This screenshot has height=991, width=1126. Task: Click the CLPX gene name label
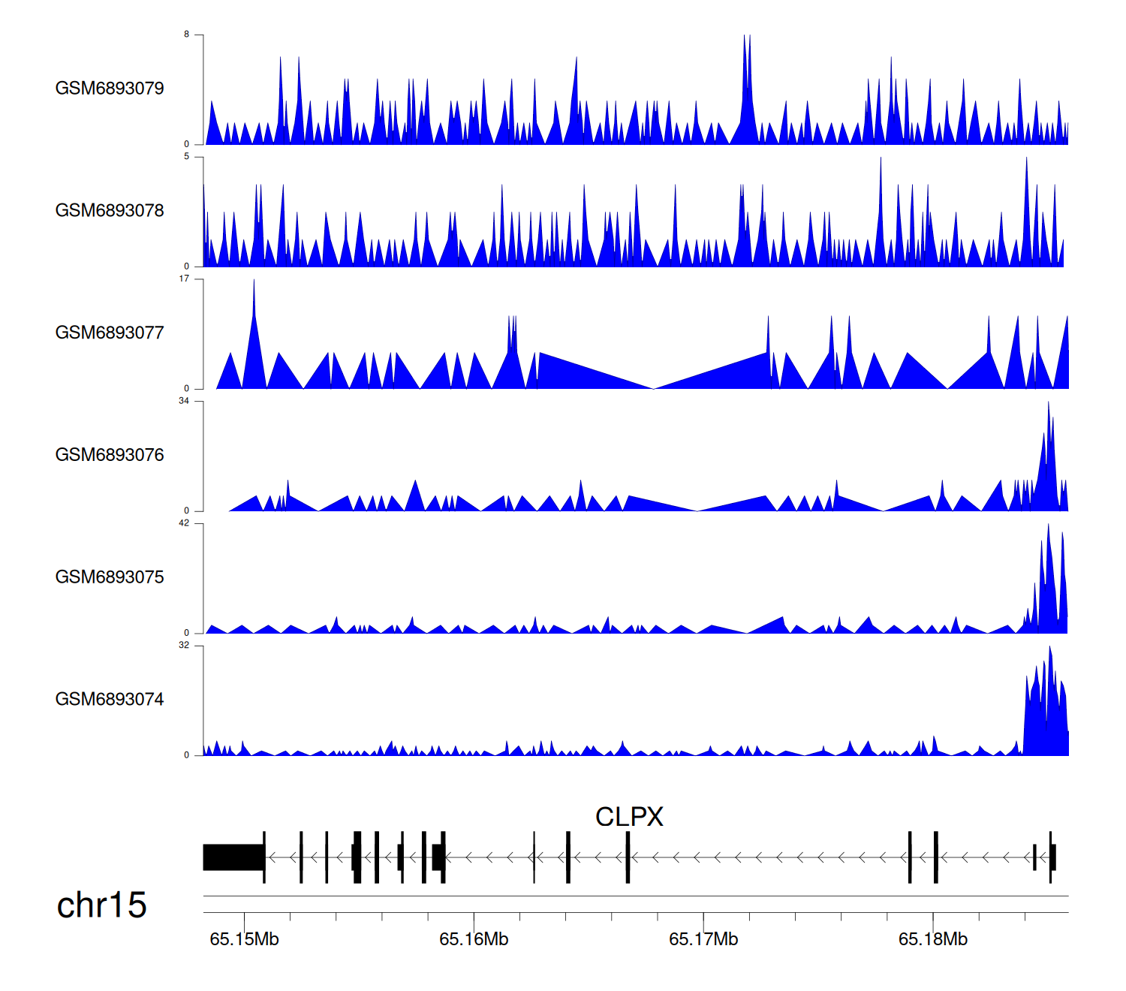tap(629, 817)
